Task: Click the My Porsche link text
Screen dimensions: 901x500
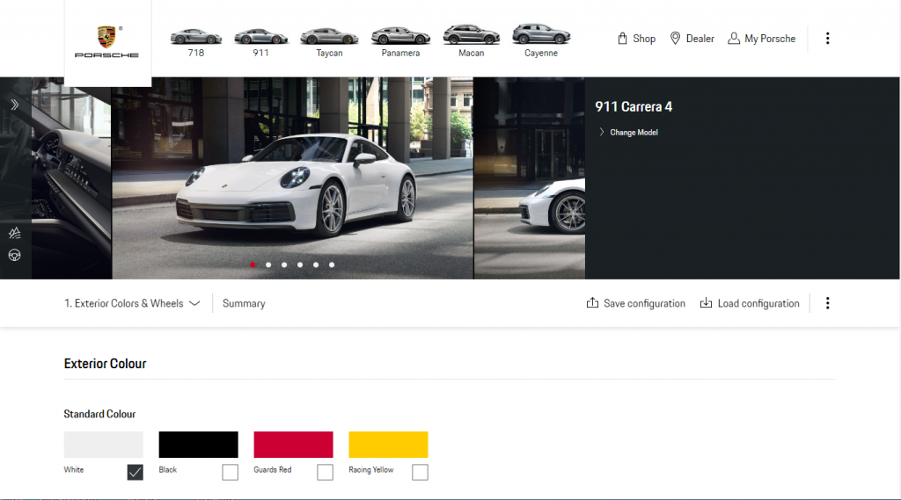Action: click(770, 39)
